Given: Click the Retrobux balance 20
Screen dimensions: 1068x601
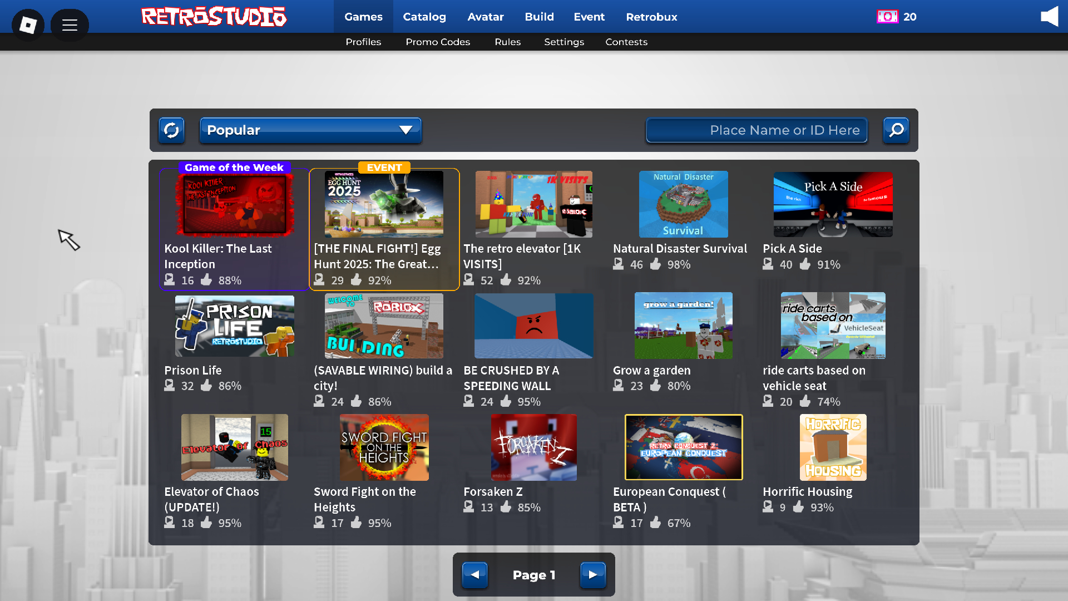Looking at the screenshot, I should click(x=910, y=17).
